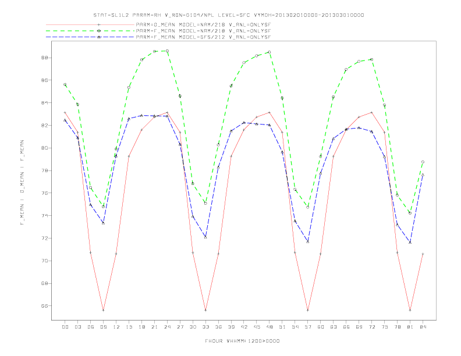Click y-axis tick label 74
Image resolution: width=461 pixels, height=356 pixels.
pyautogui.click(x=45, y=216)
